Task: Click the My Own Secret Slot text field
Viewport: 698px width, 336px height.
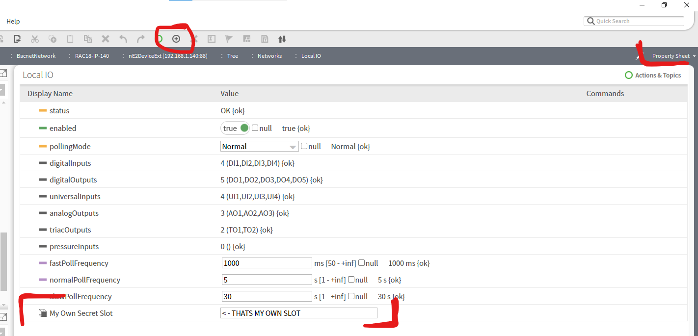Action: tap(298, 313)
